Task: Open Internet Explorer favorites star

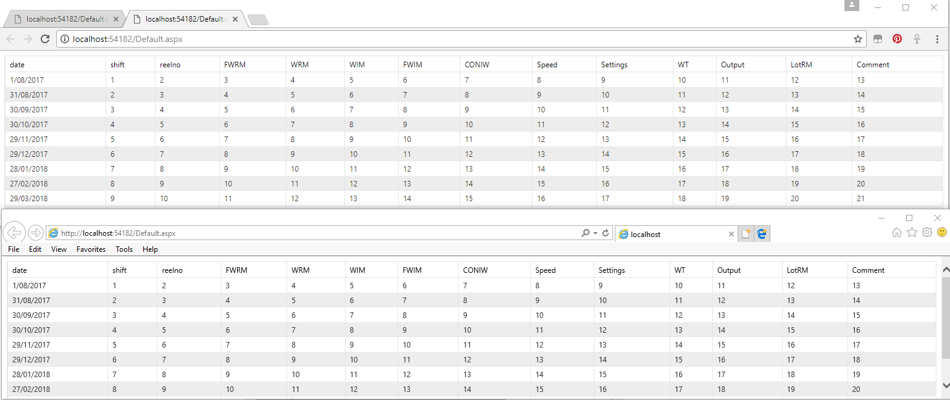Action: 912,233
